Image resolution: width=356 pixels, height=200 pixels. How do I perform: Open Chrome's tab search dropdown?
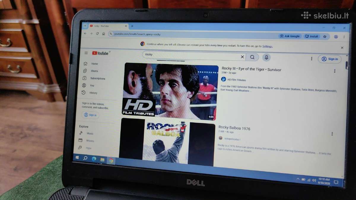tap(85, 25)
